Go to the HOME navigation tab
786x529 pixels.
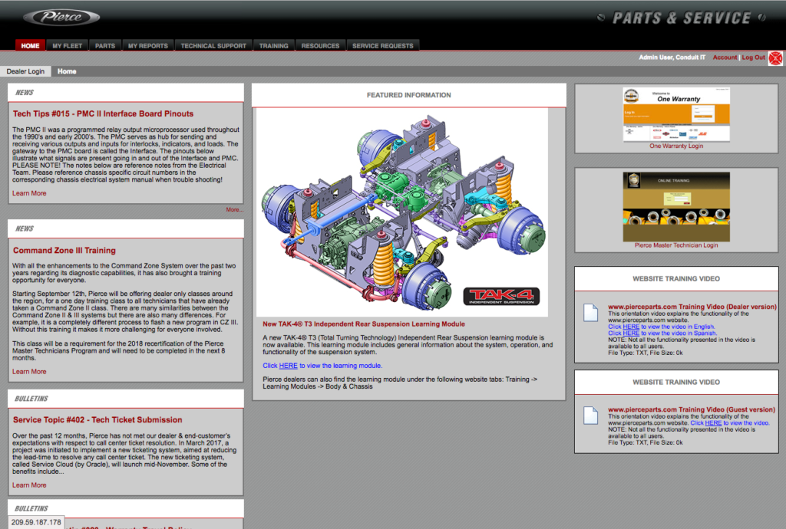30,45
